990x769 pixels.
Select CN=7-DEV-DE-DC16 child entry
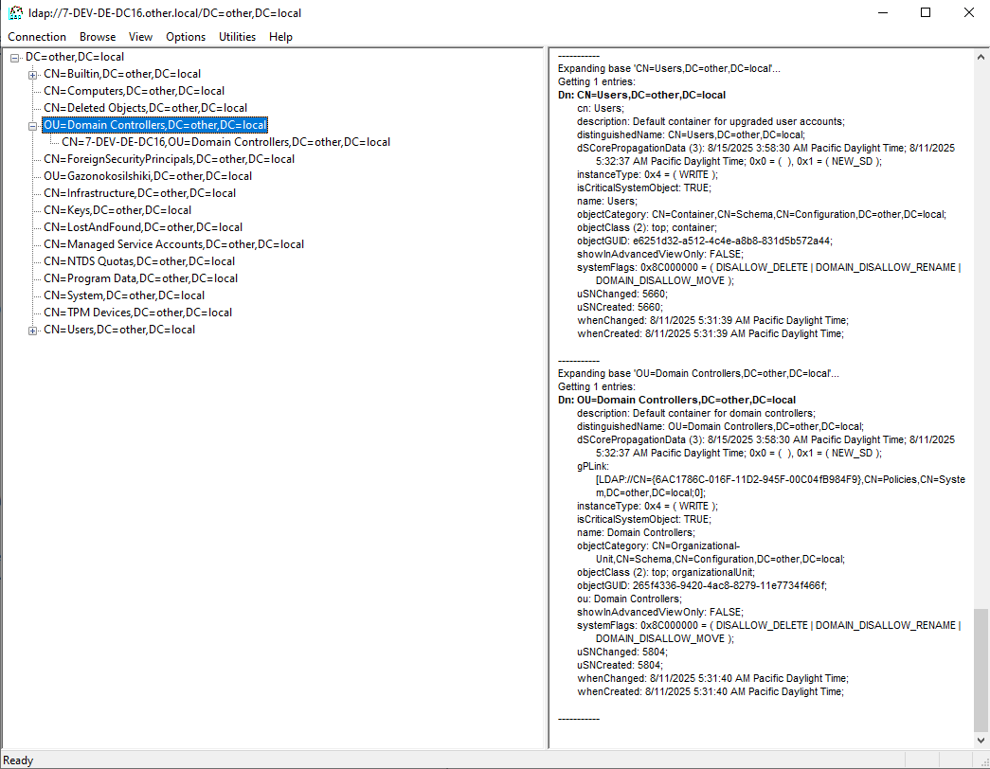[225, 142]
